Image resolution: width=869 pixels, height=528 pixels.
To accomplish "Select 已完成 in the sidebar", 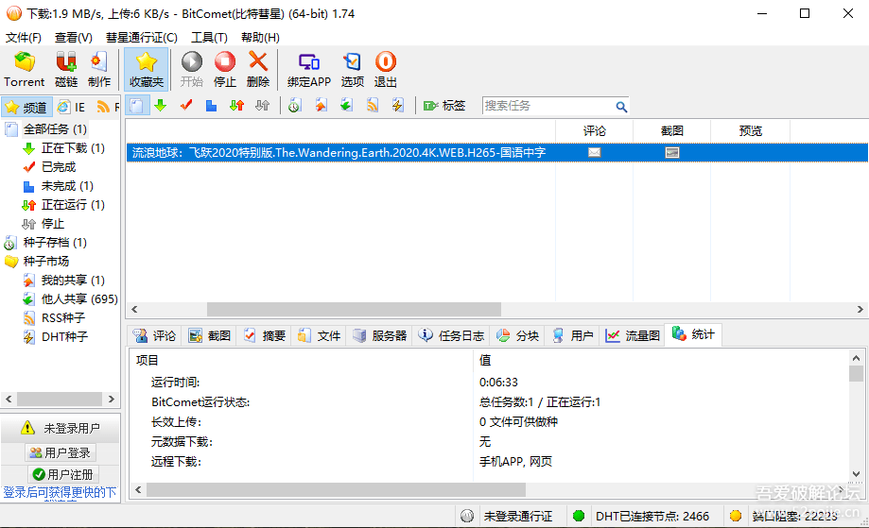I will (59, 167).
